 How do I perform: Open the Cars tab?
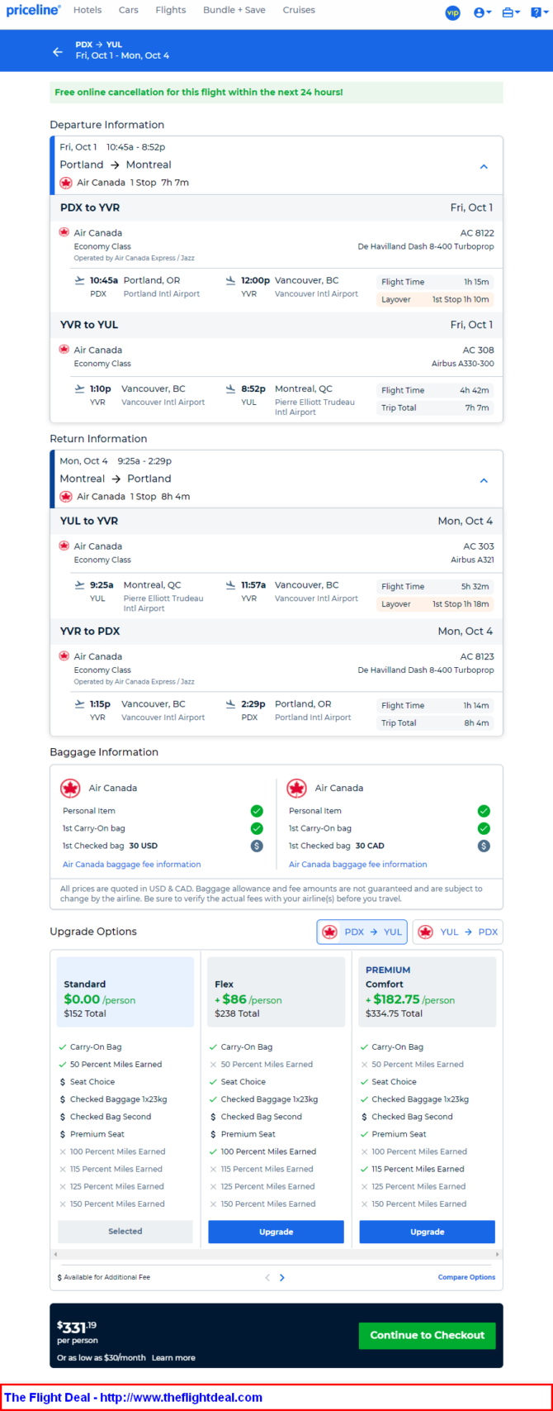(128, 10)
